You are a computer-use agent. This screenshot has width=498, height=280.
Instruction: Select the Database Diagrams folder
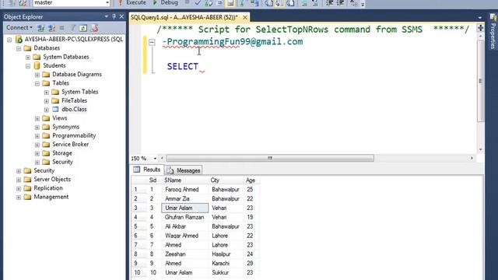[x=77, y=75]
